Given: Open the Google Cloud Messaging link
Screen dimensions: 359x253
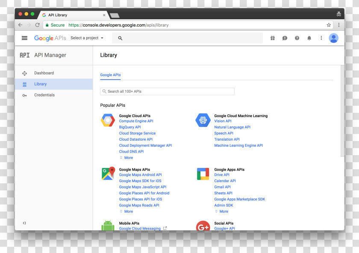Looking at the screenshot, I should coord(140,229).
